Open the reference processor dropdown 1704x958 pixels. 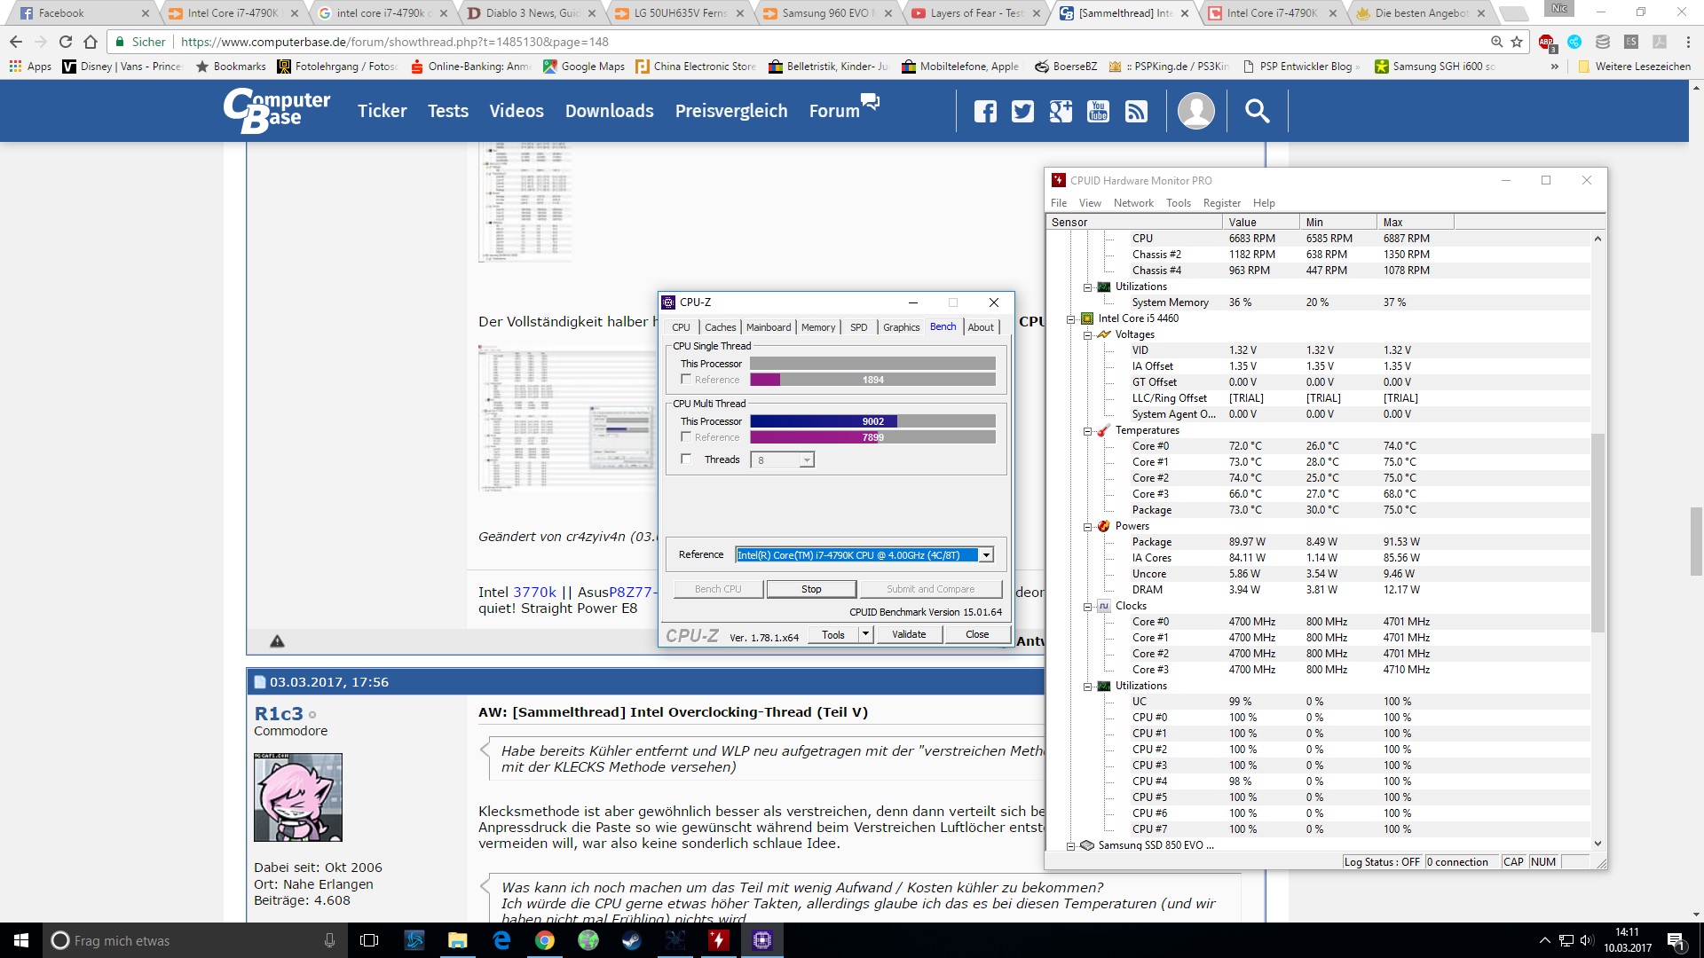click(x=985, y=555)
